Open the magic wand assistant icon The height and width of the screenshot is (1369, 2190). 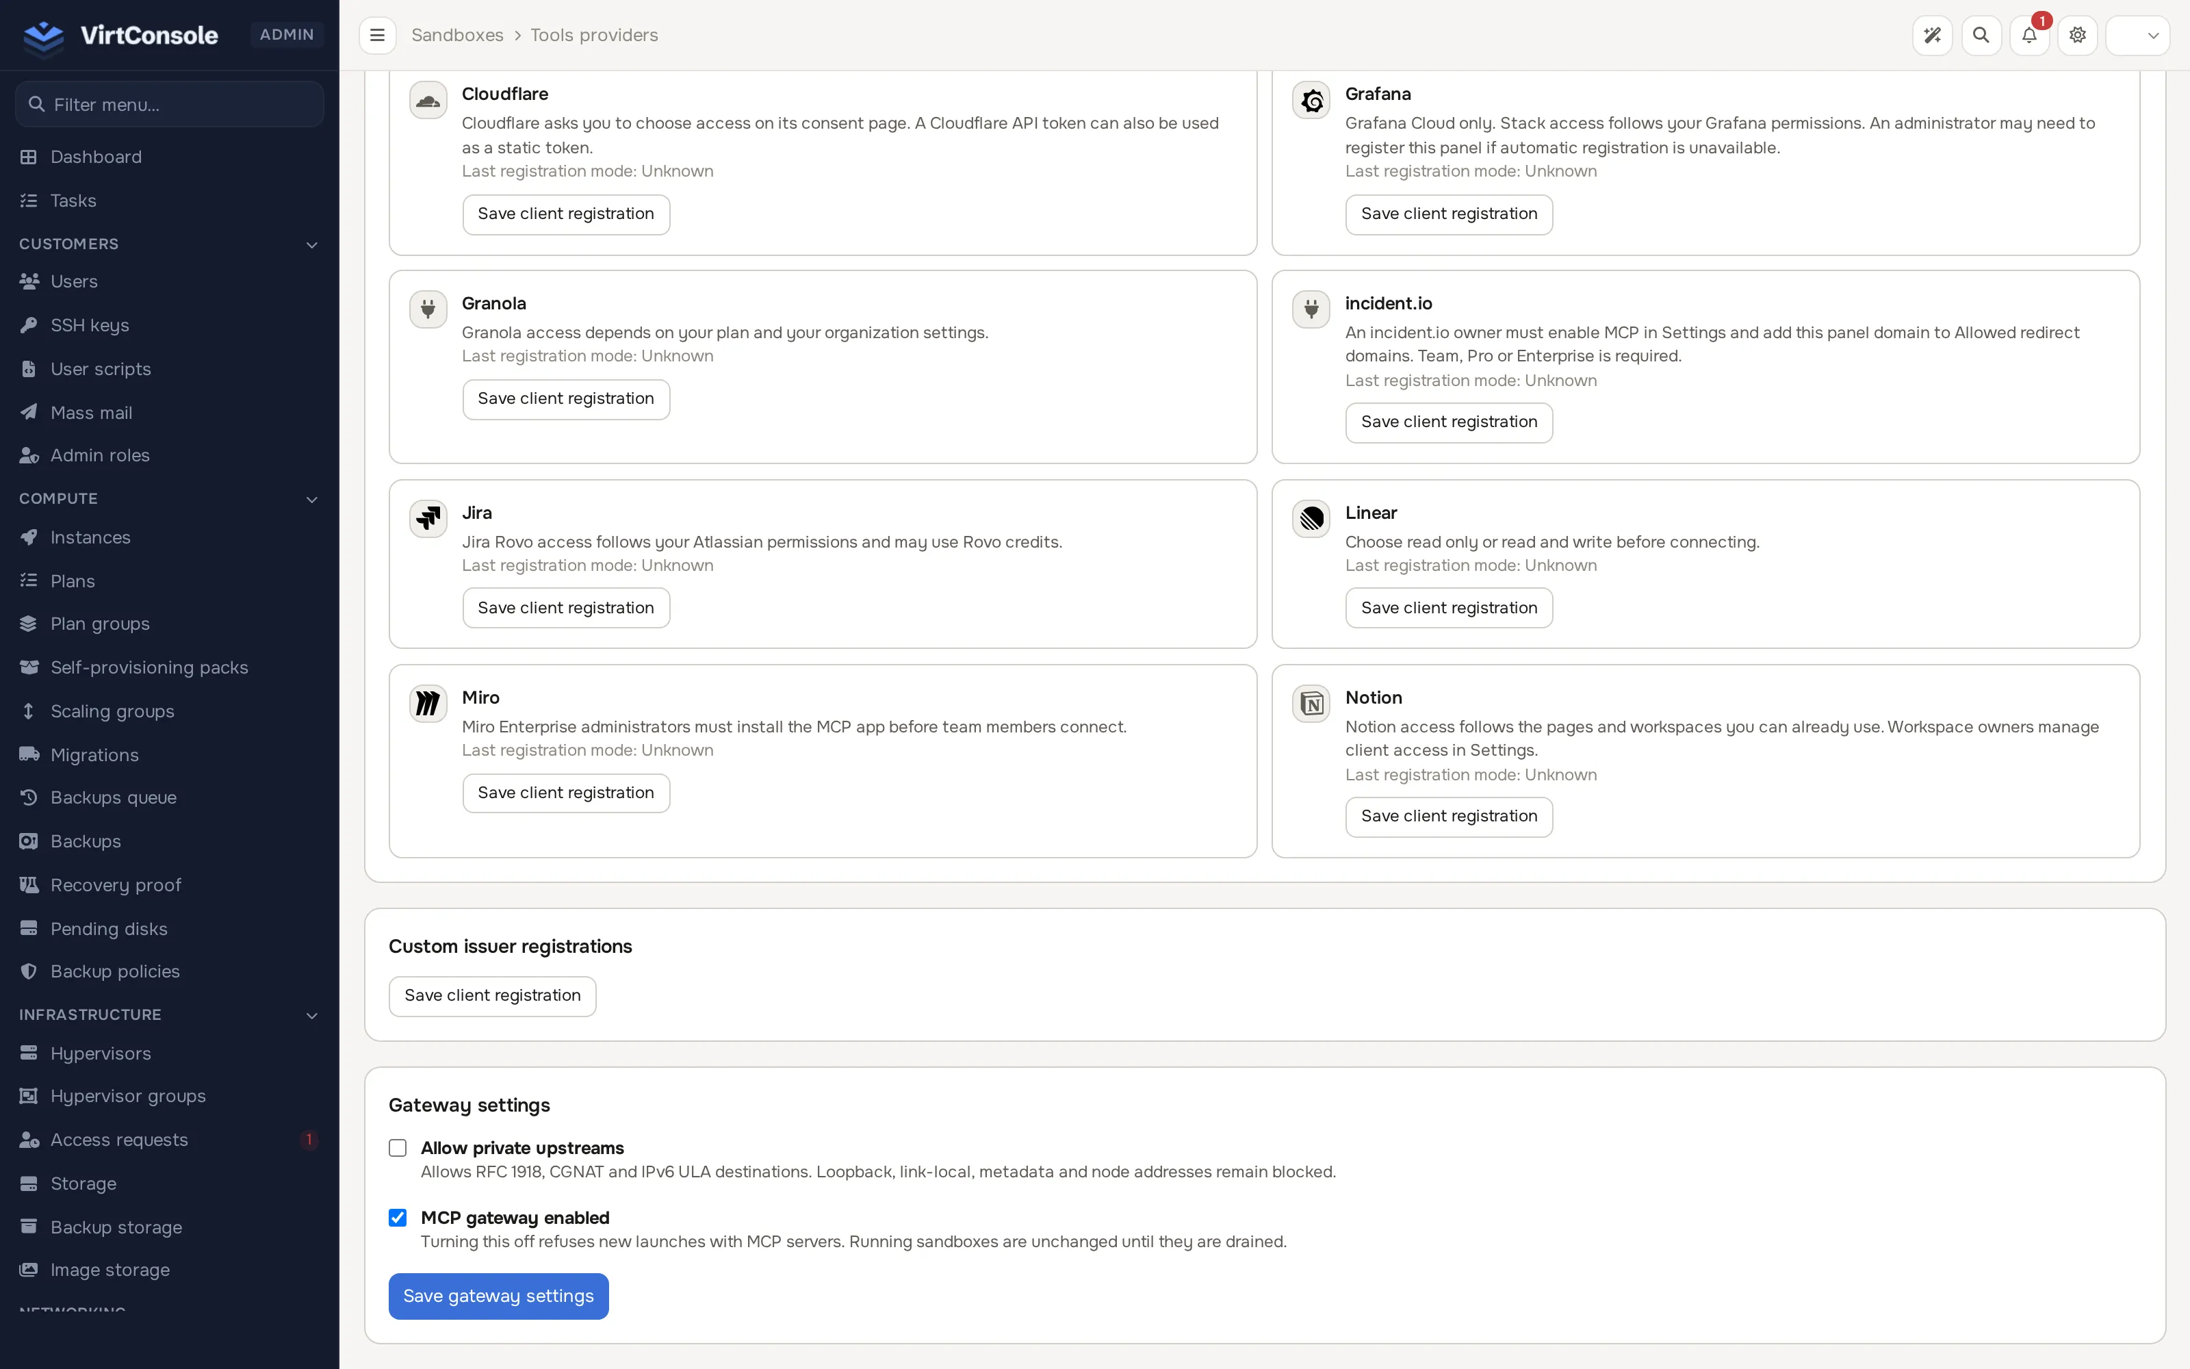click(1932, 36)
